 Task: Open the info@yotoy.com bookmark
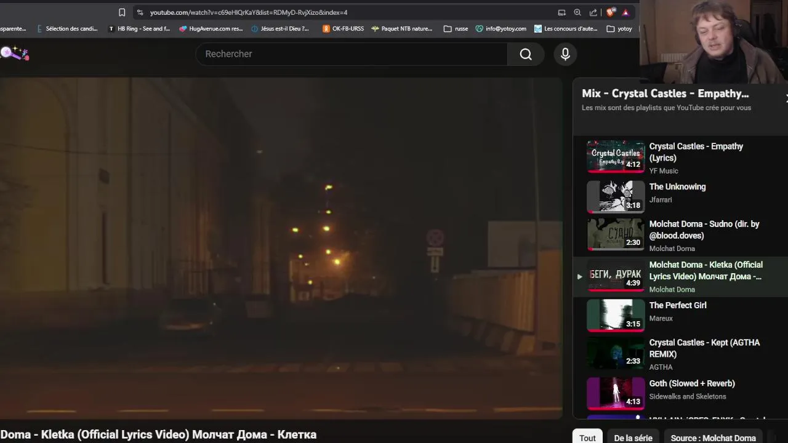[x=501, y=28]
